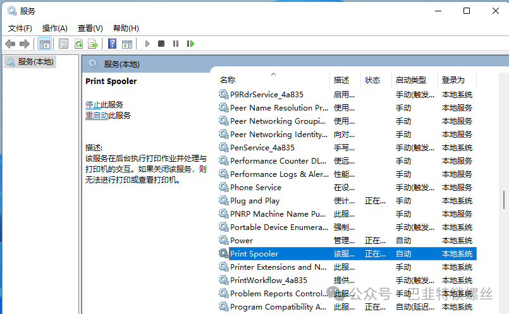The width and height of the screenshot is (509, 314).
Task: Click the Stop Service square icon
Action: pos(161,44)
